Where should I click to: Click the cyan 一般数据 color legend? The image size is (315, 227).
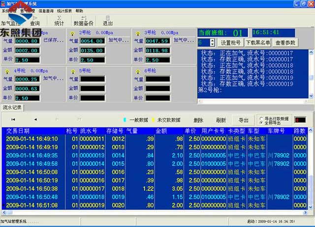coord(125,120)
